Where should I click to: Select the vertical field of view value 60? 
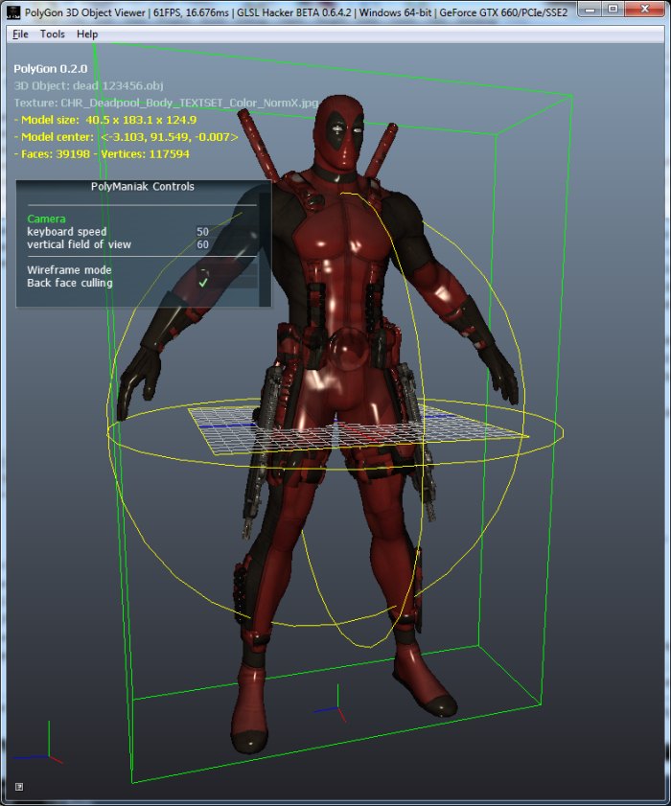point(202,244)
